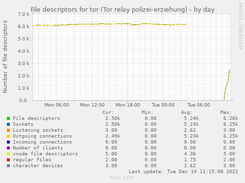Click the '3.0 k' y-axis label

(24, 64)
